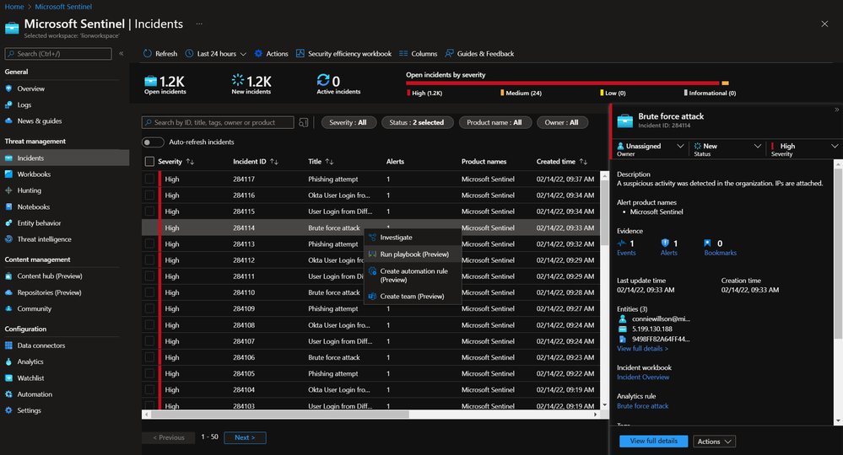Click the Community icon in sidebar

pos(8,308)
